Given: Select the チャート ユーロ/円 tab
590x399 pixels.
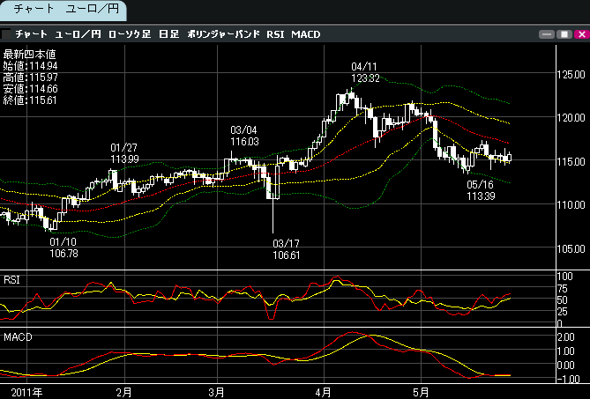Looking at the screenshot, I should (x=64, y=11).
